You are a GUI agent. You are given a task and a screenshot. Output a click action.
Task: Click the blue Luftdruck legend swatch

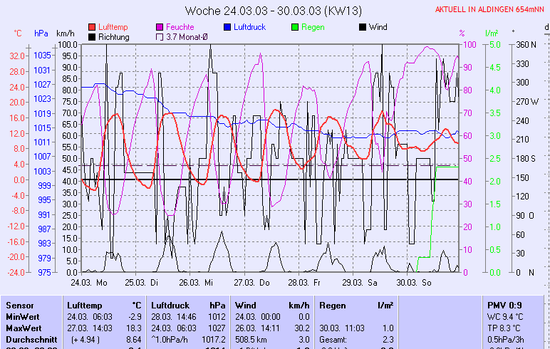point(227,27)
